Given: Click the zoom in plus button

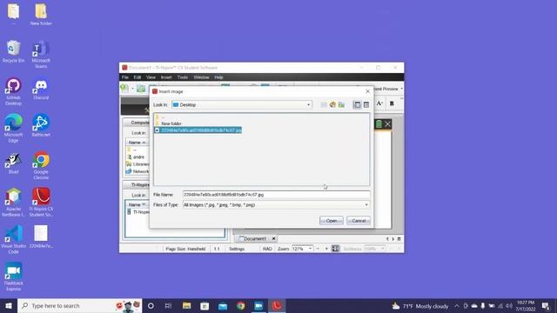Looking at the screenshot, I should pyautogui.click(x=326, y=249).
